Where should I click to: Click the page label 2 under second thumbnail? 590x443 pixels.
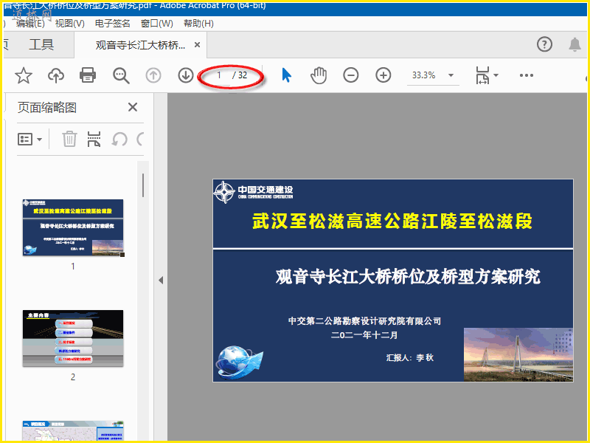[73, 377]
